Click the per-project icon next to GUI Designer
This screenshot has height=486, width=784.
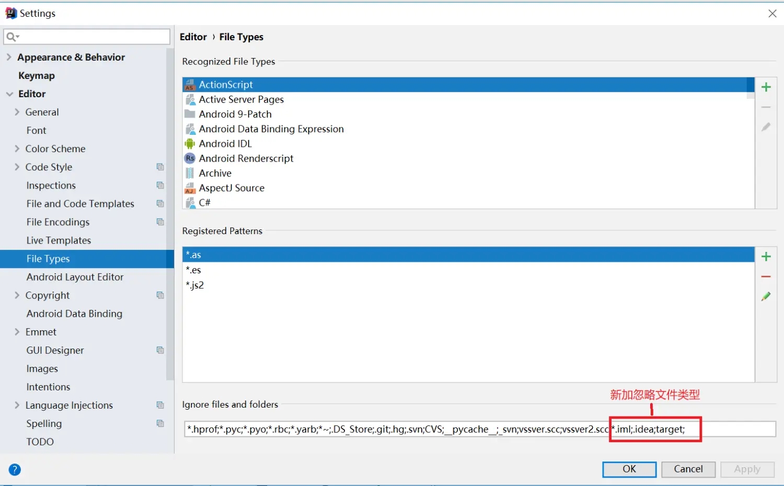pyautogui.click(x=160, y=350)
